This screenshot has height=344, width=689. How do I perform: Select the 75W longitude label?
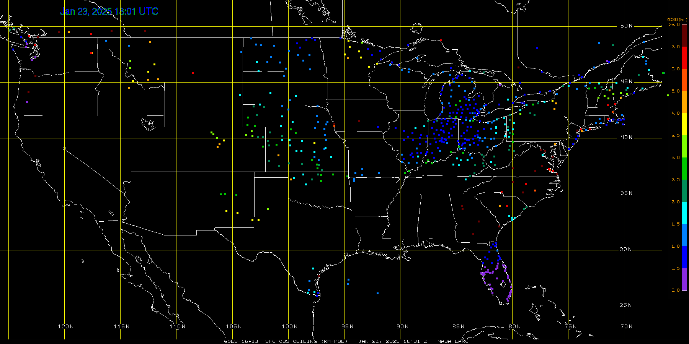click(570, 326)
